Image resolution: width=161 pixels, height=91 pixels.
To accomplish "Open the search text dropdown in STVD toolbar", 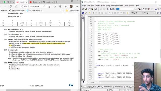I will [133, 9].
